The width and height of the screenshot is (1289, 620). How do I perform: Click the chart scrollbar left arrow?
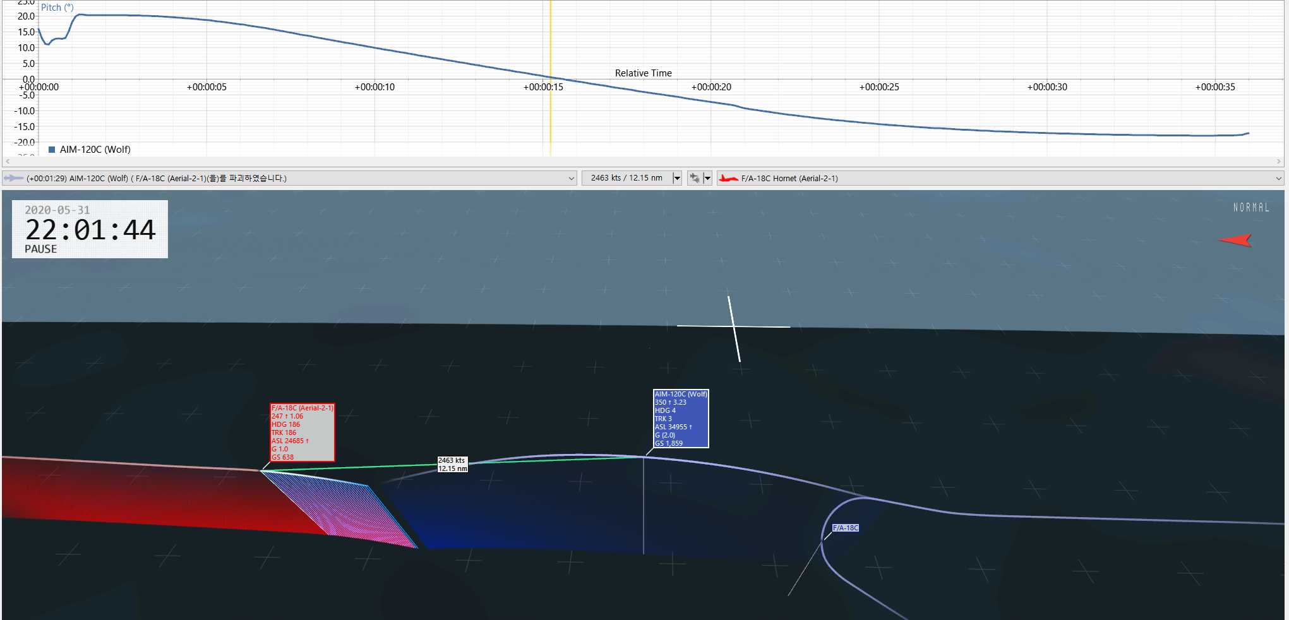8,162
